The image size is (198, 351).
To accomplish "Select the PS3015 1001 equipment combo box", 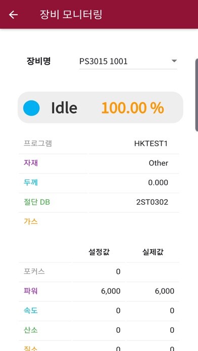I will 128,62.
